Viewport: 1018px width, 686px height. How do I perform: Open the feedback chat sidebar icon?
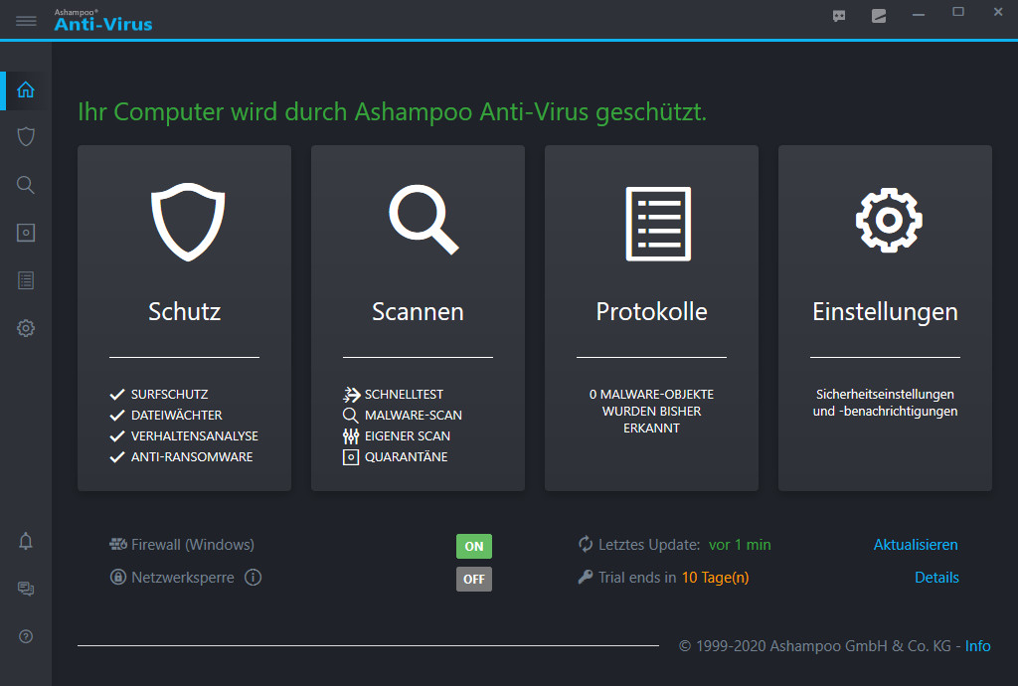pos(26,589)
